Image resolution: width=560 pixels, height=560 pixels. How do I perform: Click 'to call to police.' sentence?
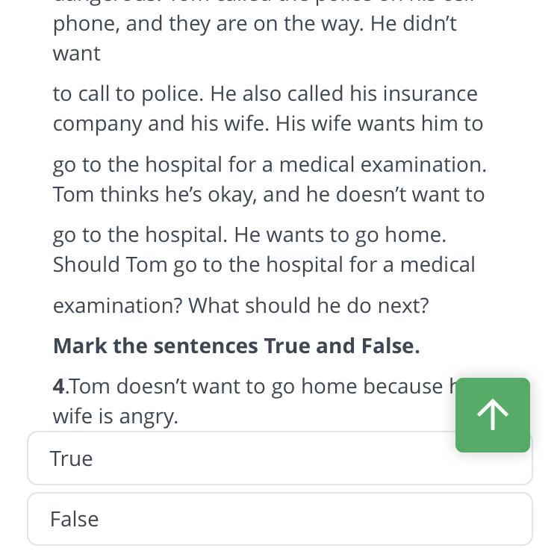click(128, 93)
